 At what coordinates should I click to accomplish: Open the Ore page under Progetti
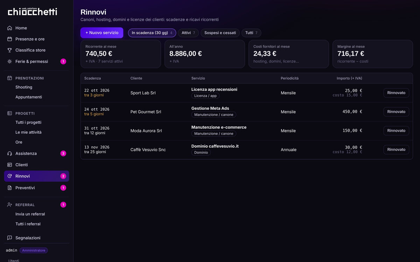(19, 142)
